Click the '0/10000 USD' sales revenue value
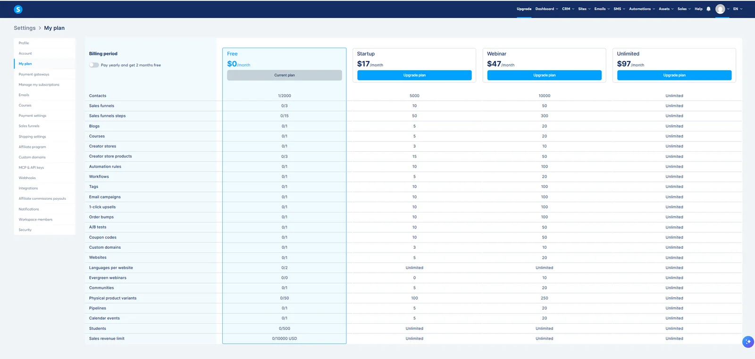 [x=285, y=338]
